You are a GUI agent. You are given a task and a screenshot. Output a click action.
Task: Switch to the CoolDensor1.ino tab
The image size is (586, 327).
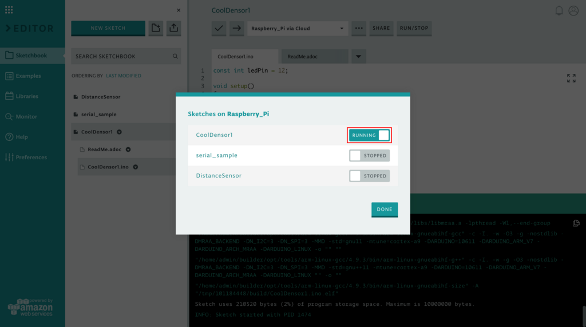tap(245, 57)
